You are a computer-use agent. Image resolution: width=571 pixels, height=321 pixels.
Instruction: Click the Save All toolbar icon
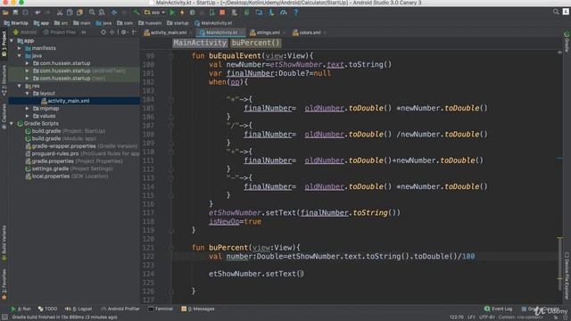click(15, 12)
